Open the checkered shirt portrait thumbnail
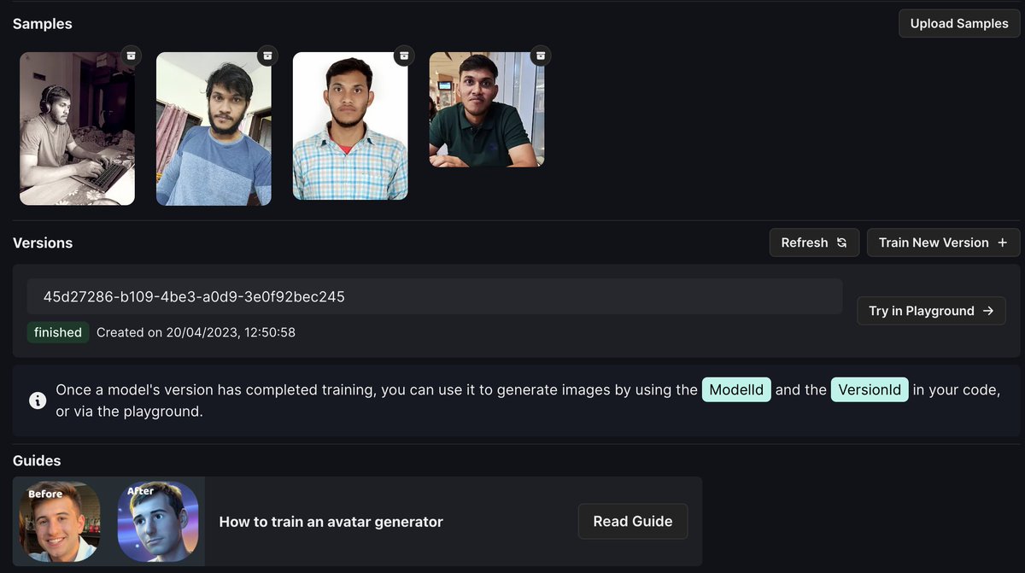 point(350,126)
